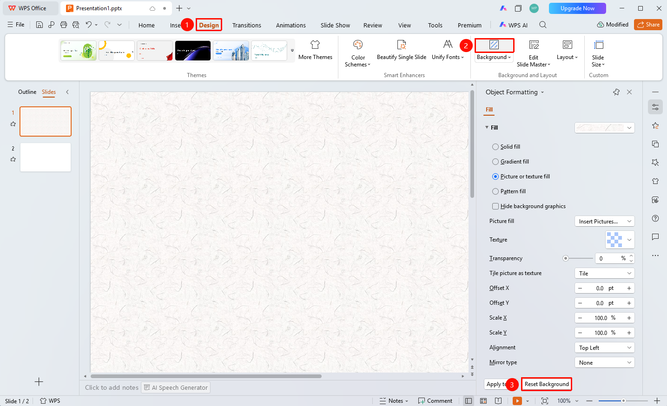Start the slideshow from the status bar
The height and width of the screenshot is (406, 667).
pyautogui.click(x=517, y=401)
